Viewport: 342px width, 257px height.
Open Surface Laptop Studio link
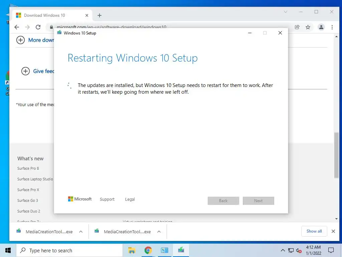35,179
